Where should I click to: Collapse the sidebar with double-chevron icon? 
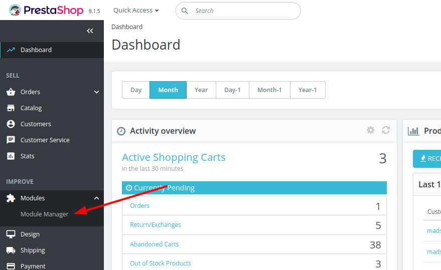pyautogui.click(x=90, y=31)
